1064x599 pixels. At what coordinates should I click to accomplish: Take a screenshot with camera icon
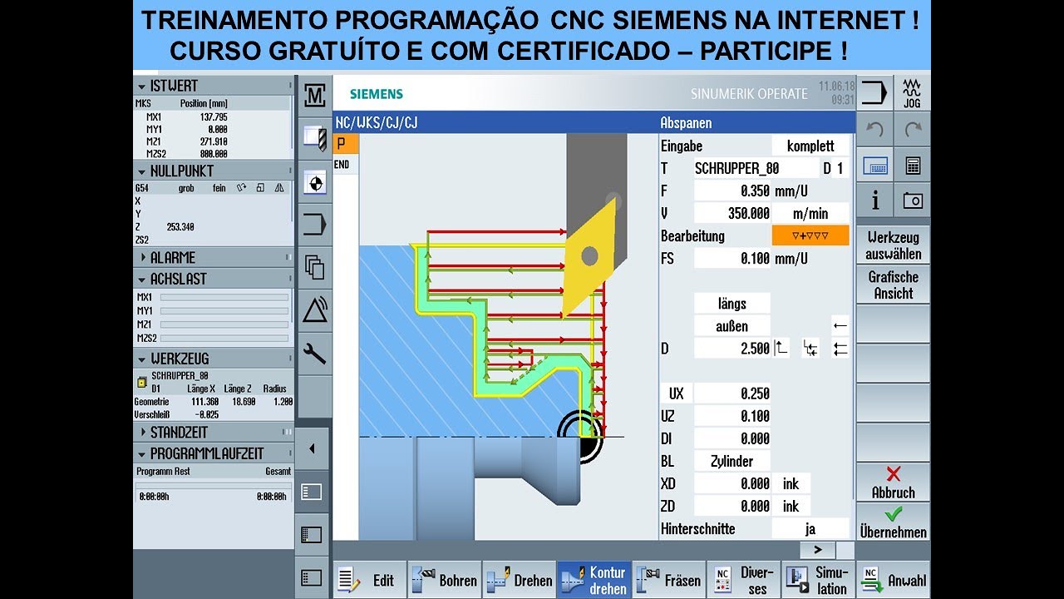tap(913, 200)
